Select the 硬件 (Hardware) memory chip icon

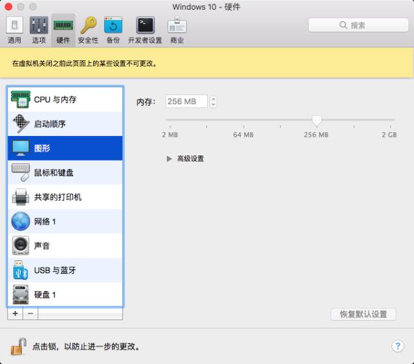click(x=63, y=25)
